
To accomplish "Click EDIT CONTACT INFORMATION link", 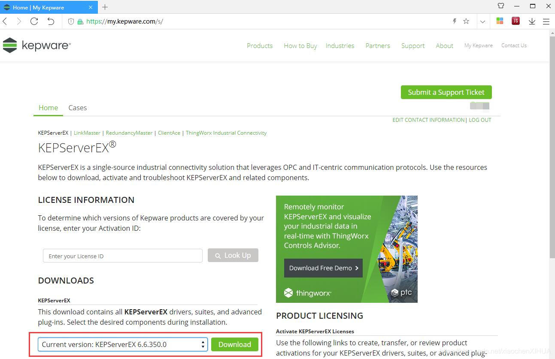I will [428, 120].
